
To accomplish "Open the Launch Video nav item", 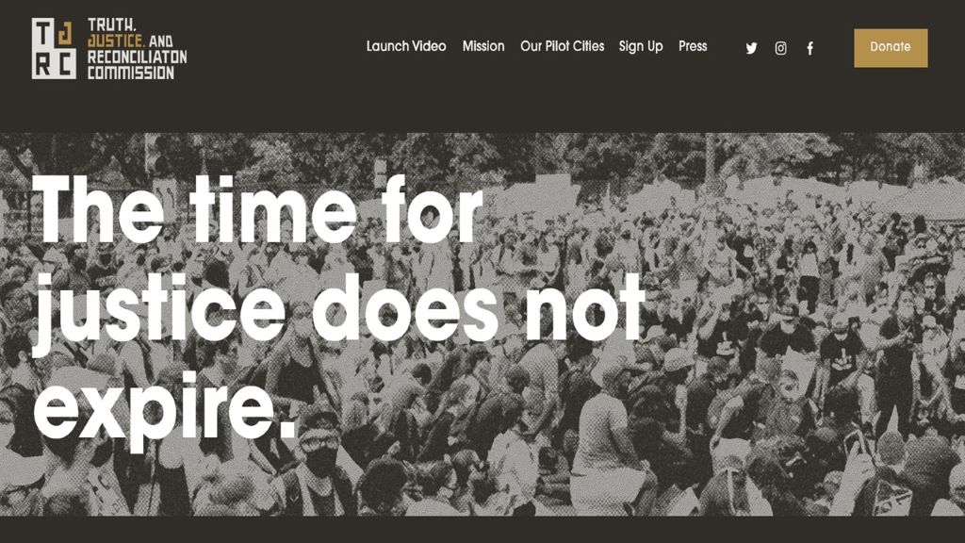I will coord(406,46).
